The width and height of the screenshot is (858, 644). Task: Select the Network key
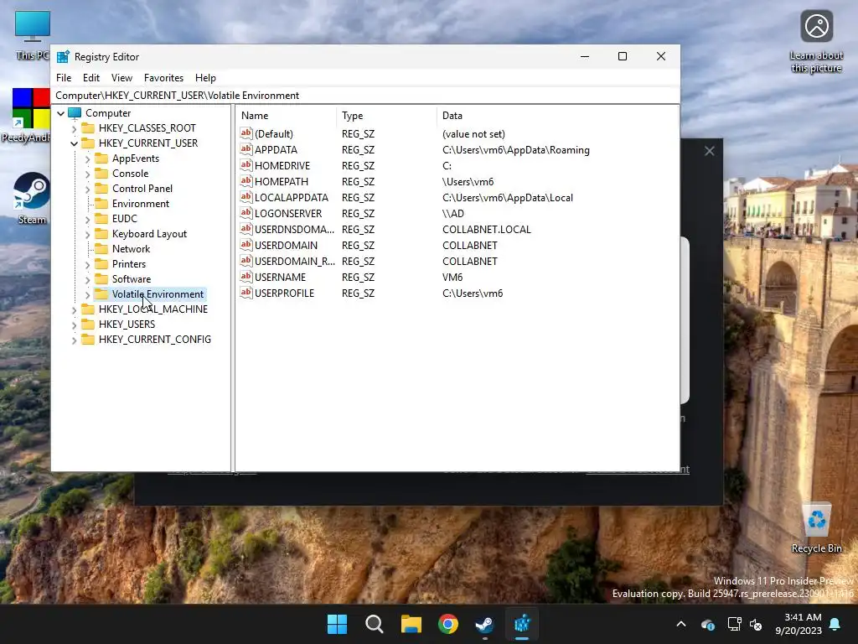131,248
